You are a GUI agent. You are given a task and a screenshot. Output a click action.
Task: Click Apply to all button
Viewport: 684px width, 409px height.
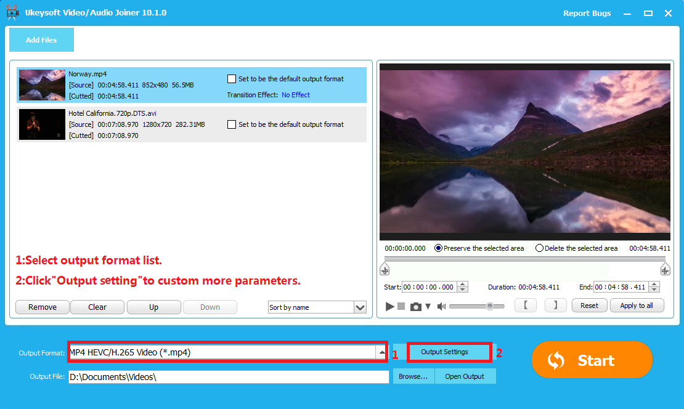click(637, 306)
